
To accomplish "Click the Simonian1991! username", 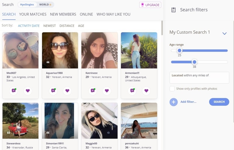I will (x=55, y=144).
